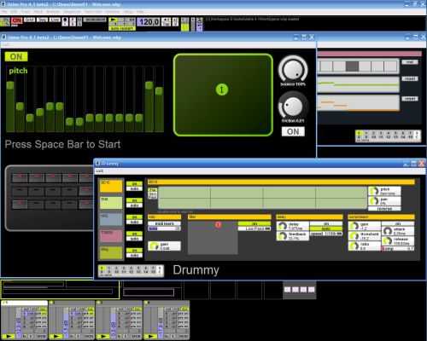
Task: Click the first pitch slider handle
Action: (10, 85)
